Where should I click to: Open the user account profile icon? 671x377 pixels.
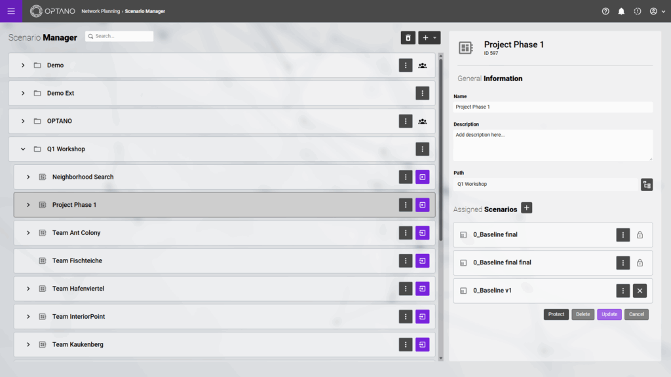coord(653,10)
